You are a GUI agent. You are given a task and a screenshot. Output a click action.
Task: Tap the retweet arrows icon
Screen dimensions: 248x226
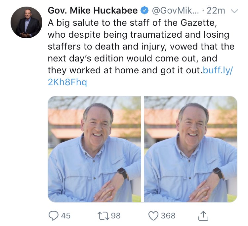click(103, 216)
